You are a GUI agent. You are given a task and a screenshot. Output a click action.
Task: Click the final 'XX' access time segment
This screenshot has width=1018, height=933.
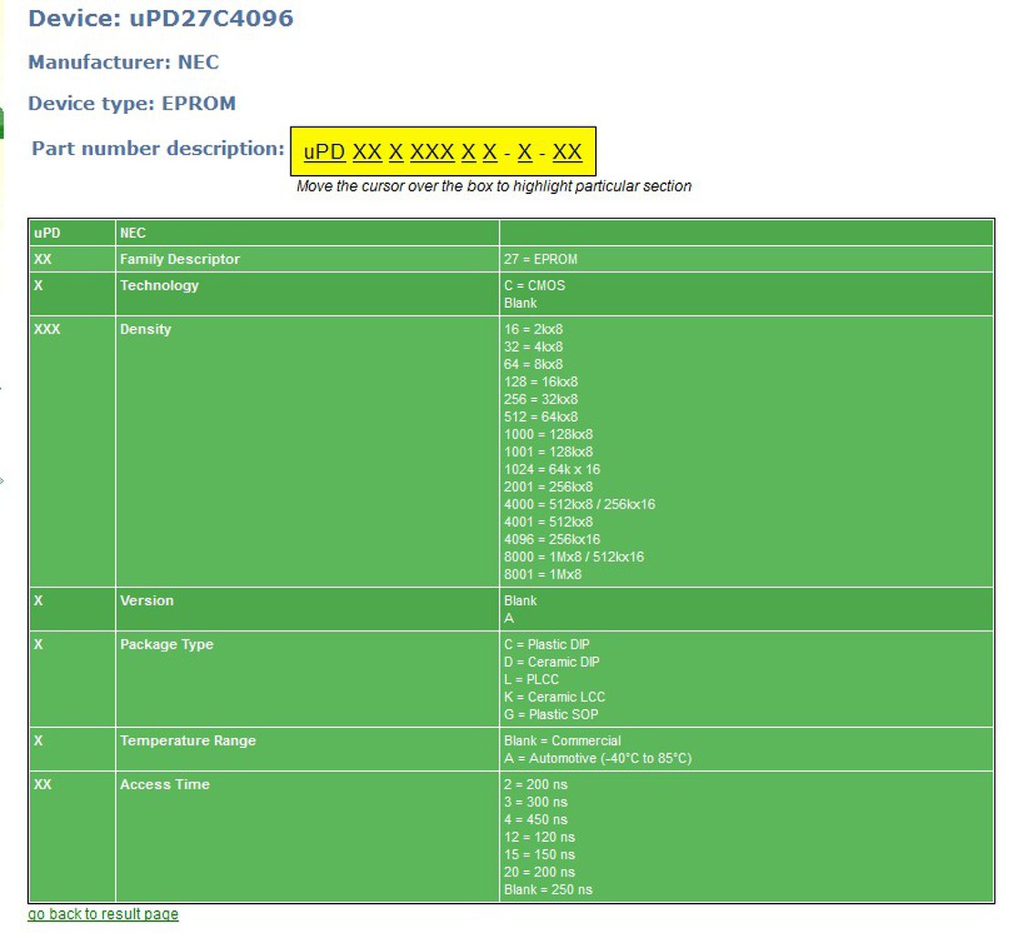pyautogui.click(x=567, y=152)
